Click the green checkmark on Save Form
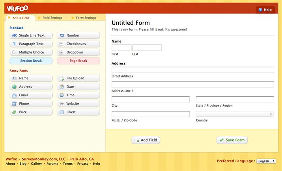Viewport: 282px width, 171px height. click(x=221, y=140)
